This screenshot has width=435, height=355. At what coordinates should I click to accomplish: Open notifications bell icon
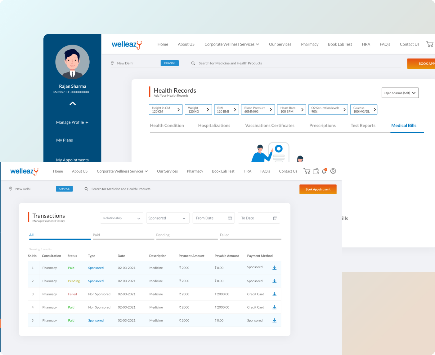pyautogui.click(x=324, y=171)
